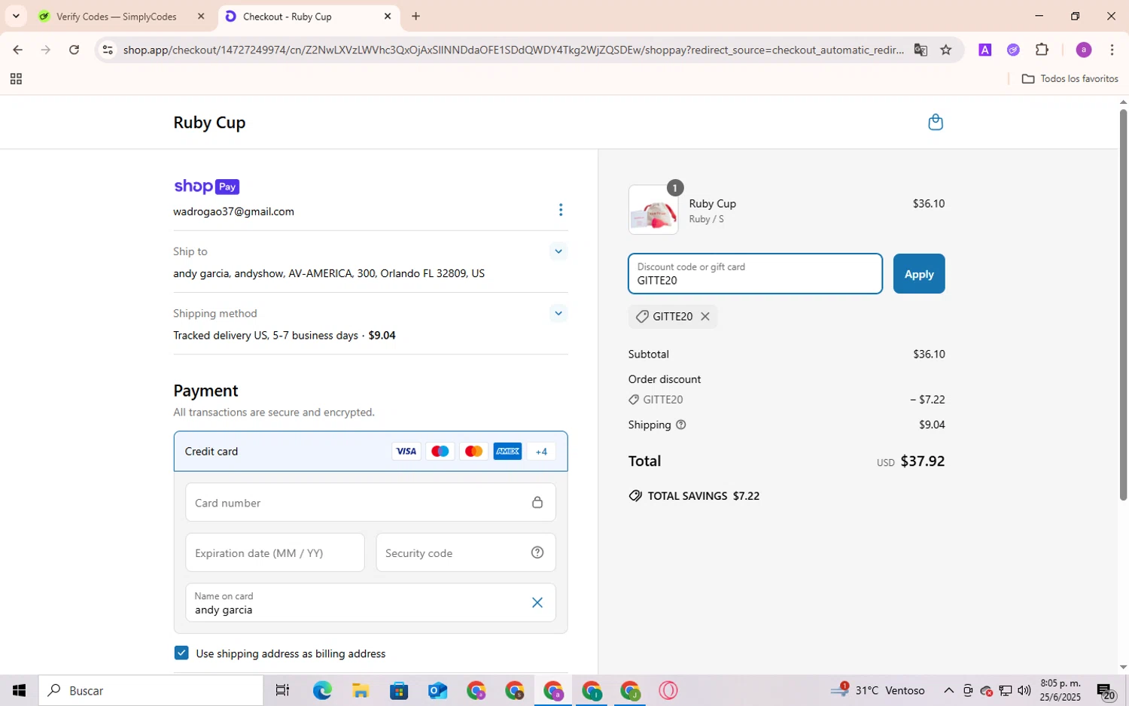Click the Name on card field

point(370,603)
